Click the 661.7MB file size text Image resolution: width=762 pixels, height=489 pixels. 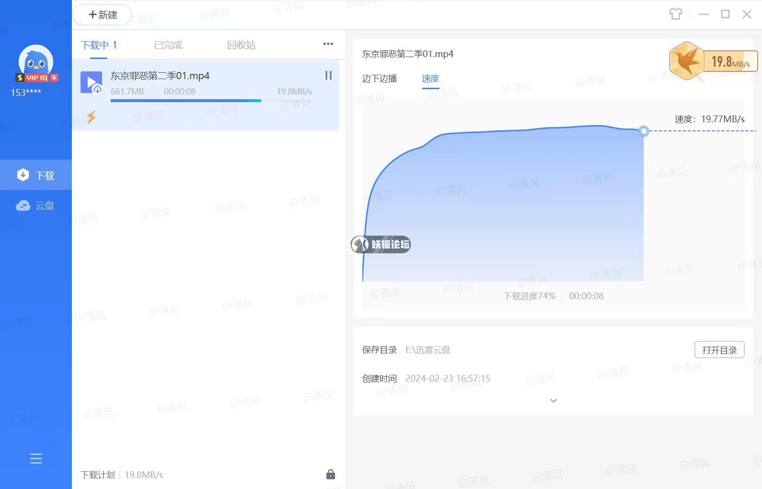[x=127, y=91]
